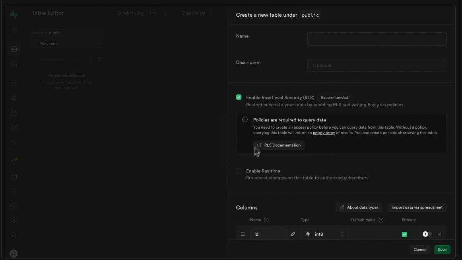Open the Project Settings gear in sidebar

pyautogui.click(x=14, y=220)
